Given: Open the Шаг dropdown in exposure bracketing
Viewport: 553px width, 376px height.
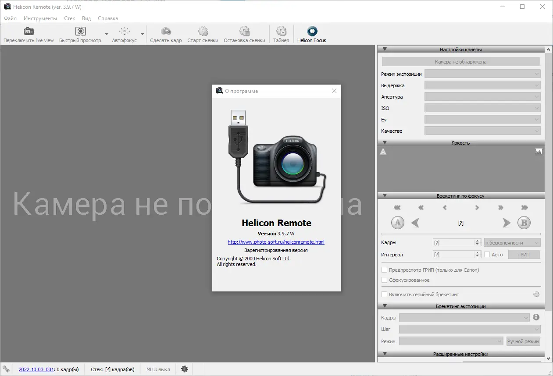Looking at the screenshot, I should pos(470,329).
